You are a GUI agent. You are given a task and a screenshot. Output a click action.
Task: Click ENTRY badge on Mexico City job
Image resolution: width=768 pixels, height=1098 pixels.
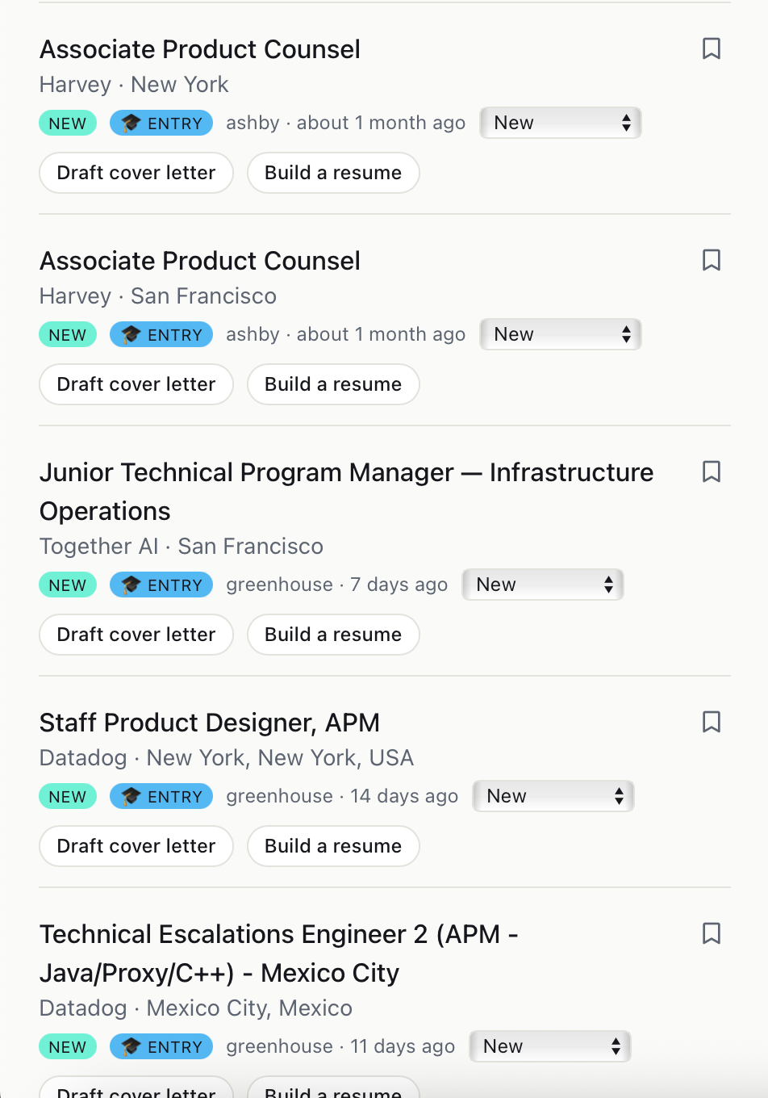pos(161,1046)
